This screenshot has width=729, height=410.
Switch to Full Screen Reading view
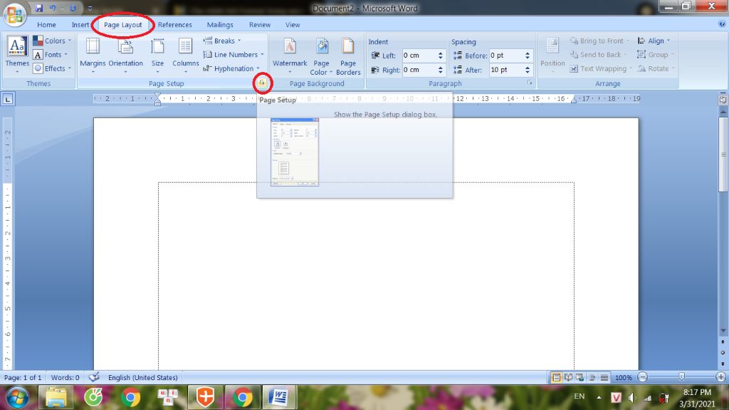point(568,377)
